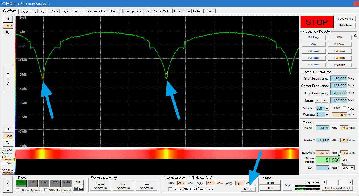Click the Play Speed right arrow
The height and width of the screenshot is (196, 359).
[x=350, y=182]
